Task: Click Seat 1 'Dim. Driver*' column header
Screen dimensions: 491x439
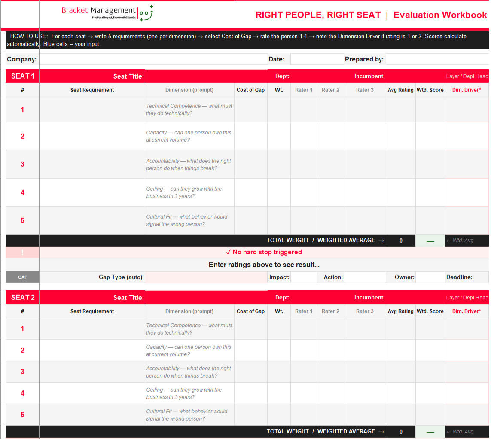Action: pyautogui.click(x=467, y=90)
